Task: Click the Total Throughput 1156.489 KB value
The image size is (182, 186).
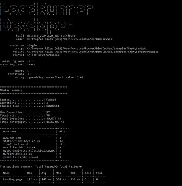Action: click(55, 122)
